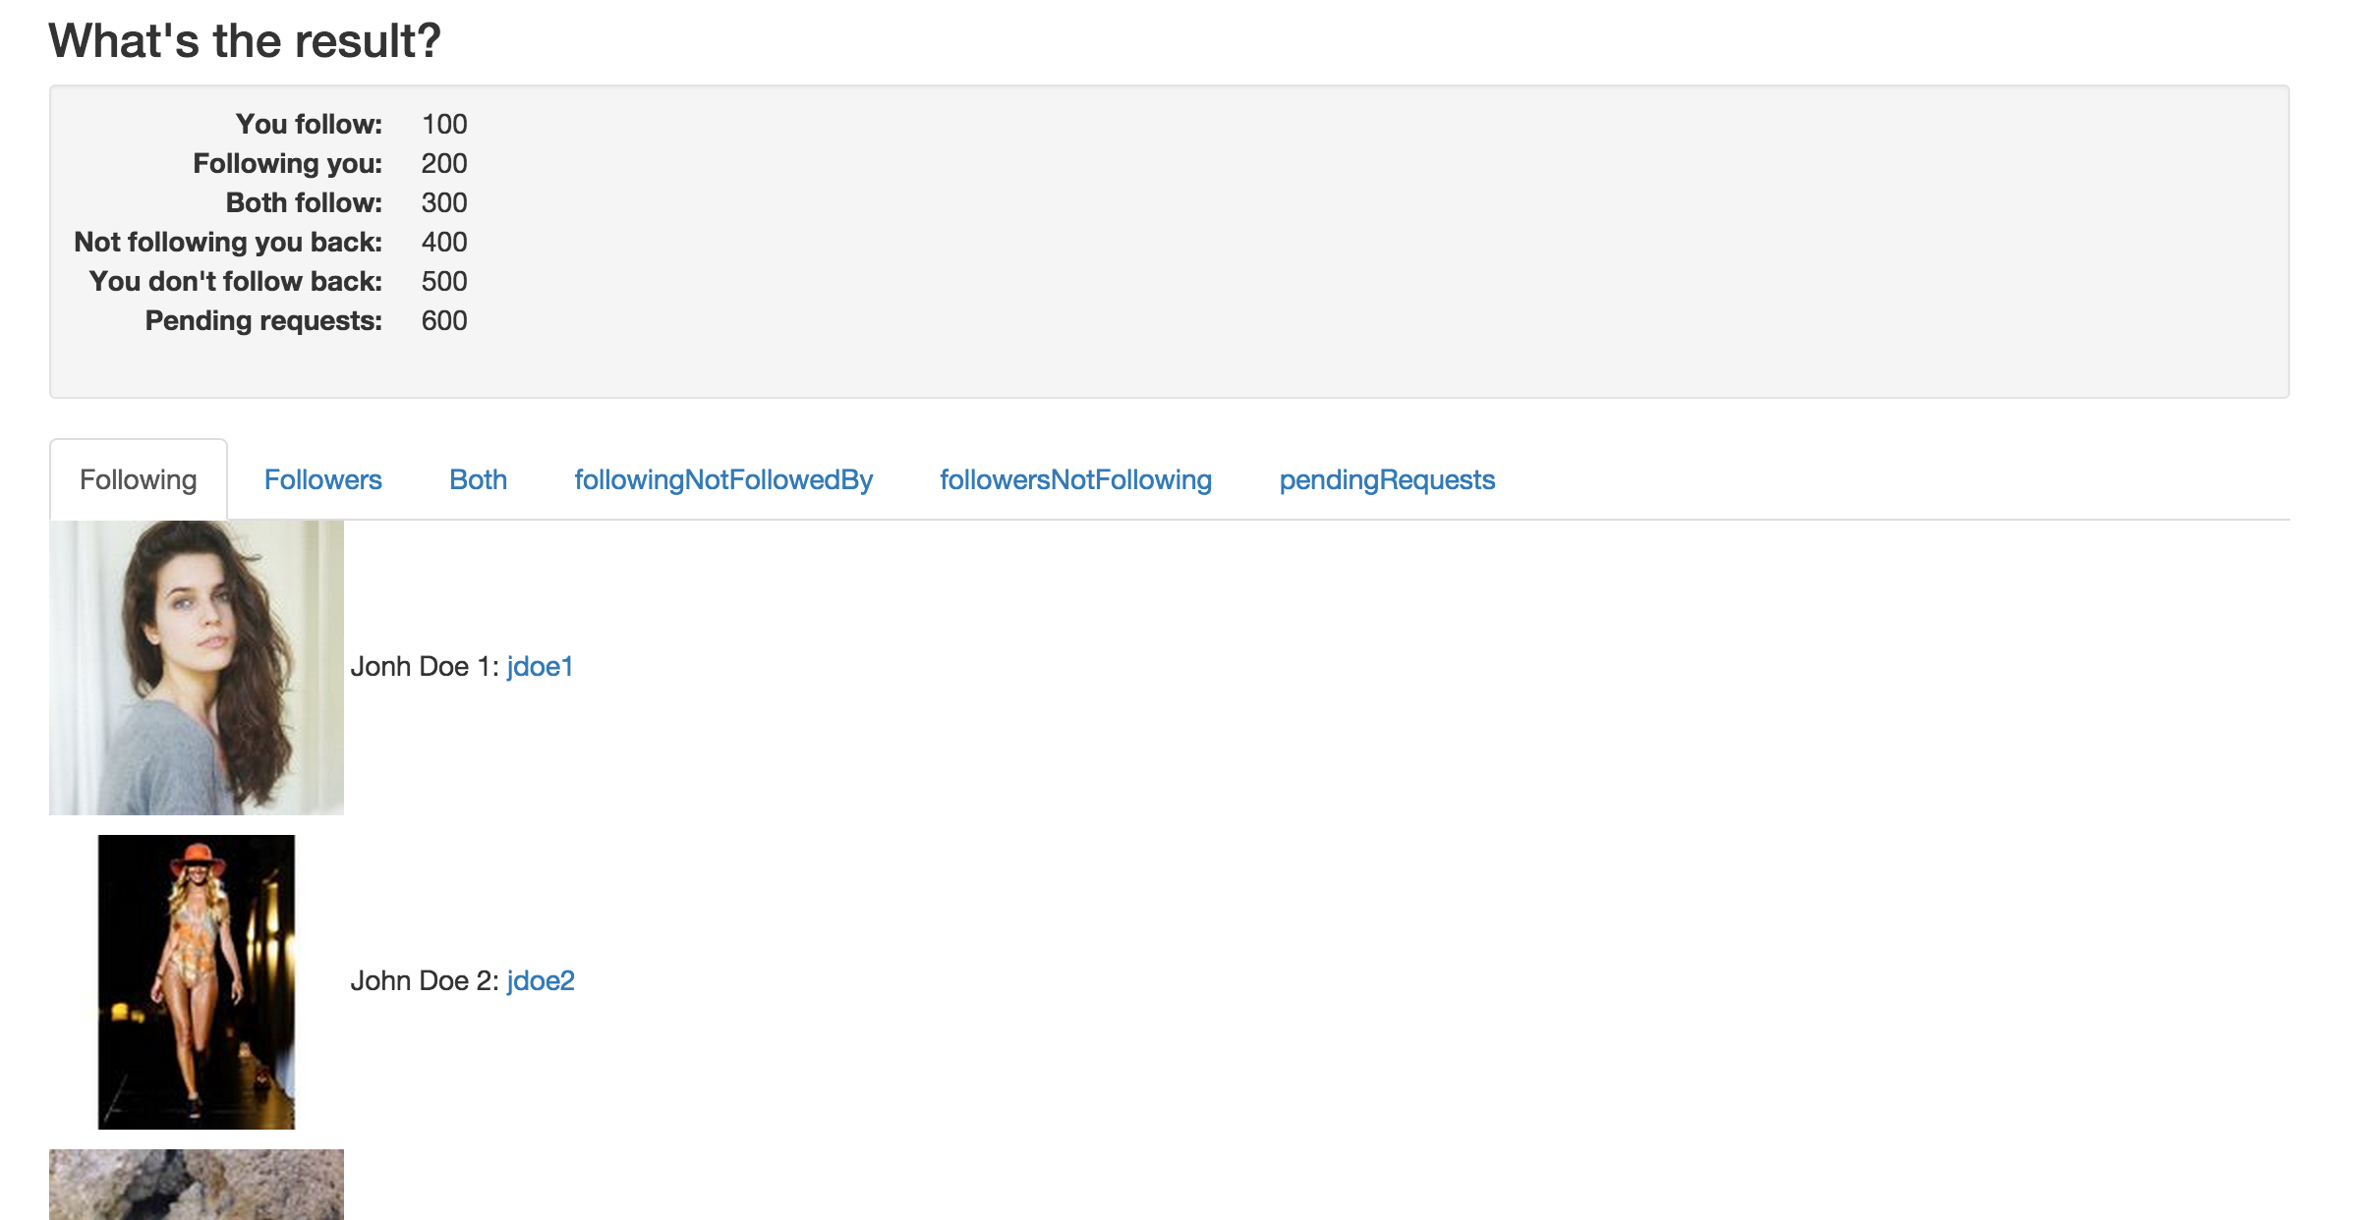Click the Following tab

(137, 477)
